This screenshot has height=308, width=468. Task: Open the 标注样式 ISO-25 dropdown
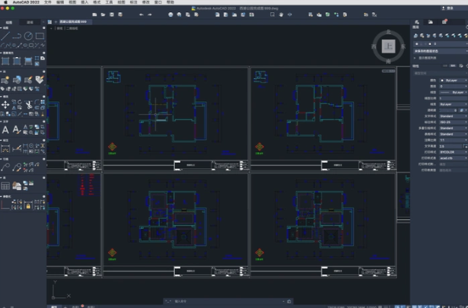[x=454, y=122]
